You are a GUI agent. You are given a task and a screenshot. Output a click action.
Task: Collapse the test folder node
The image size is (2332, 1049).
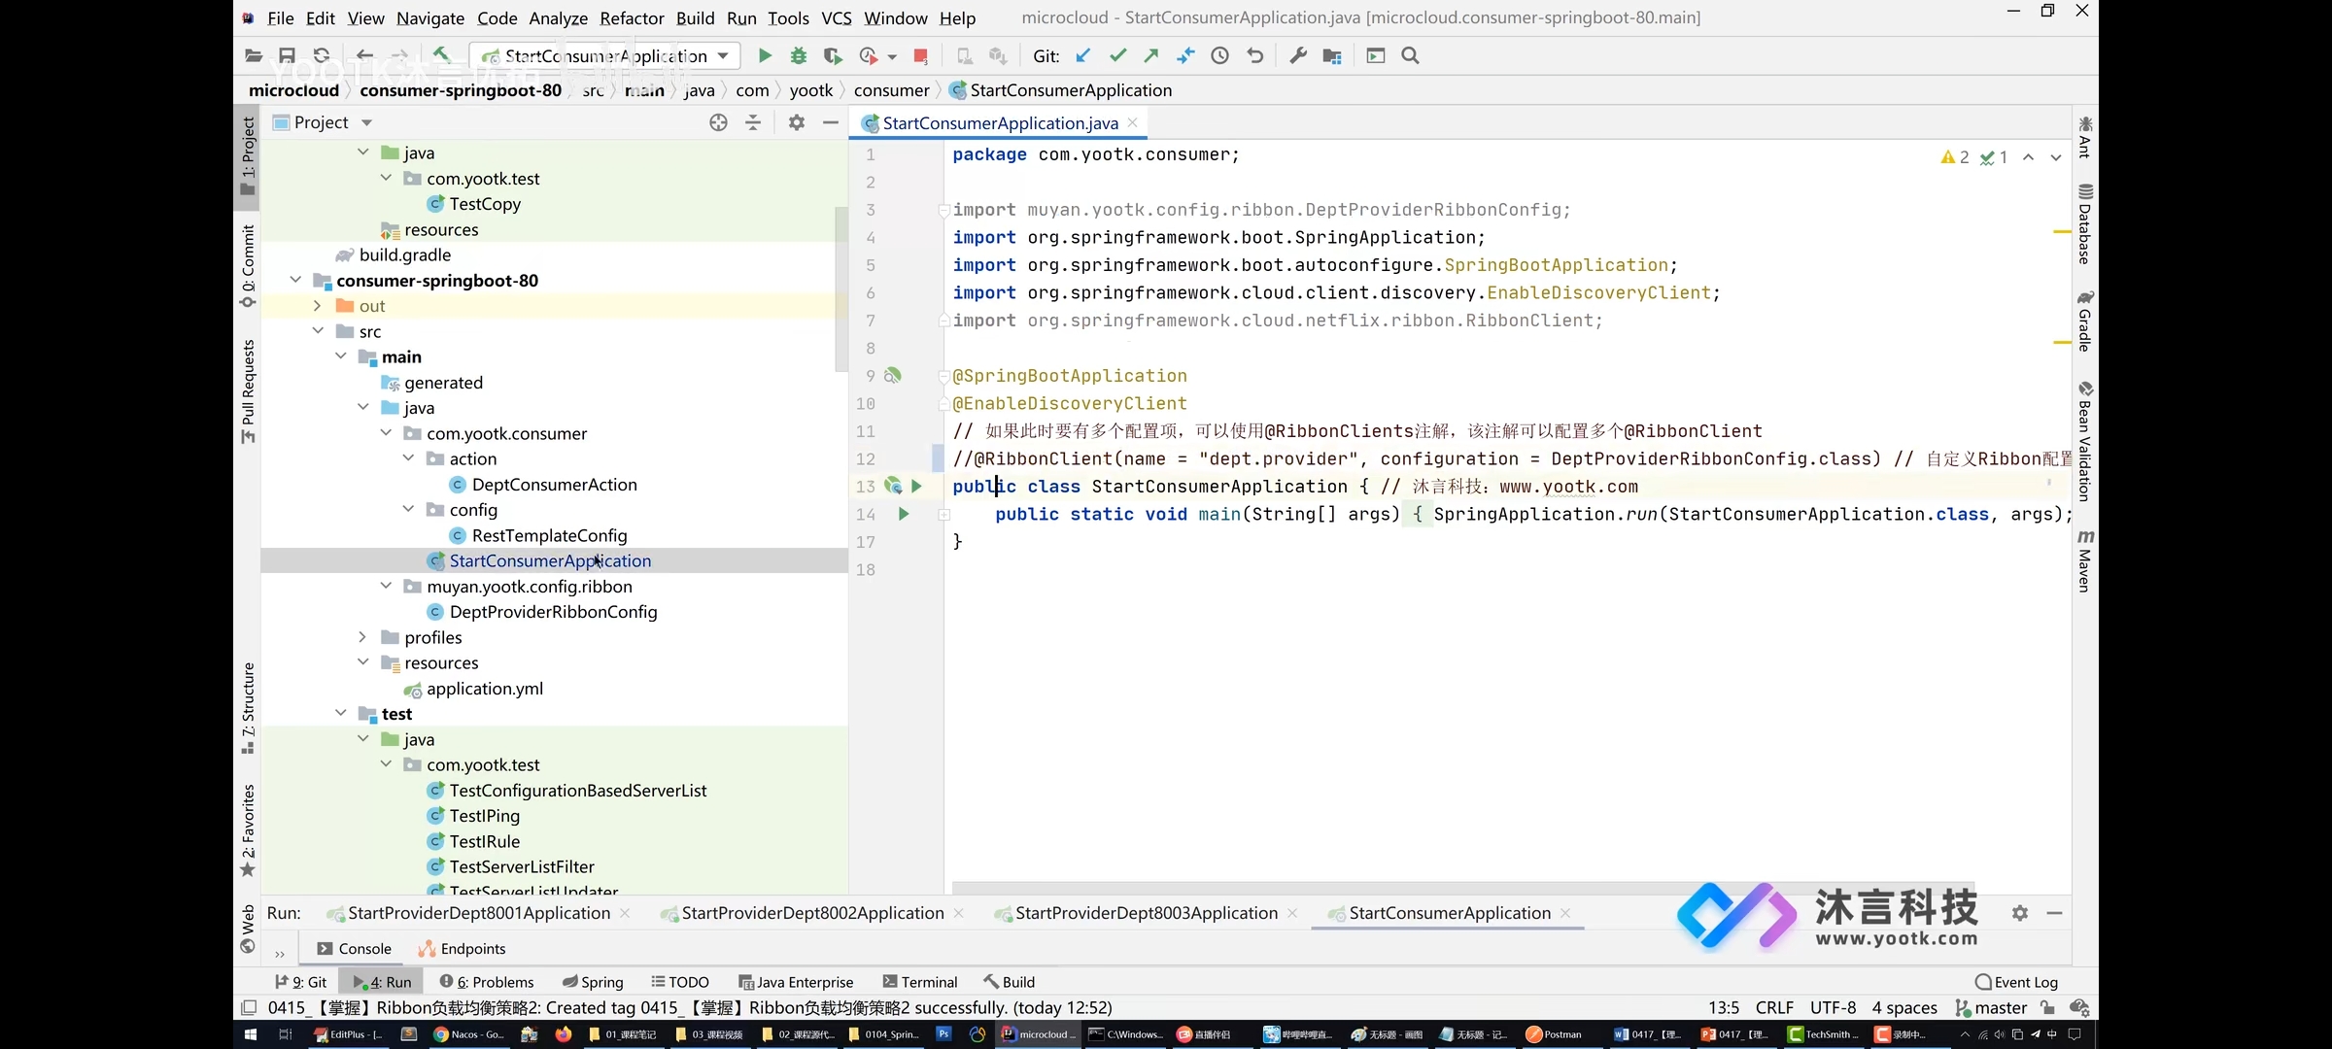click(x=341, y=713)
